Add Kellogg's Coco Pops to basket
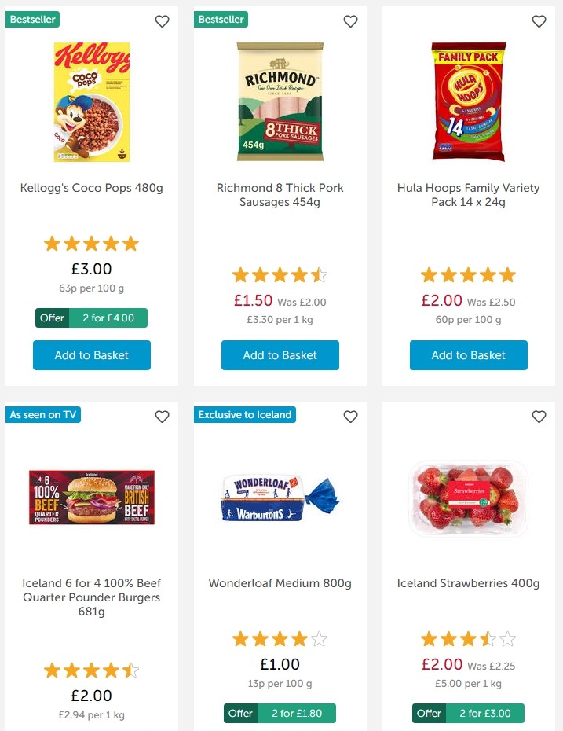 (91, 355)
